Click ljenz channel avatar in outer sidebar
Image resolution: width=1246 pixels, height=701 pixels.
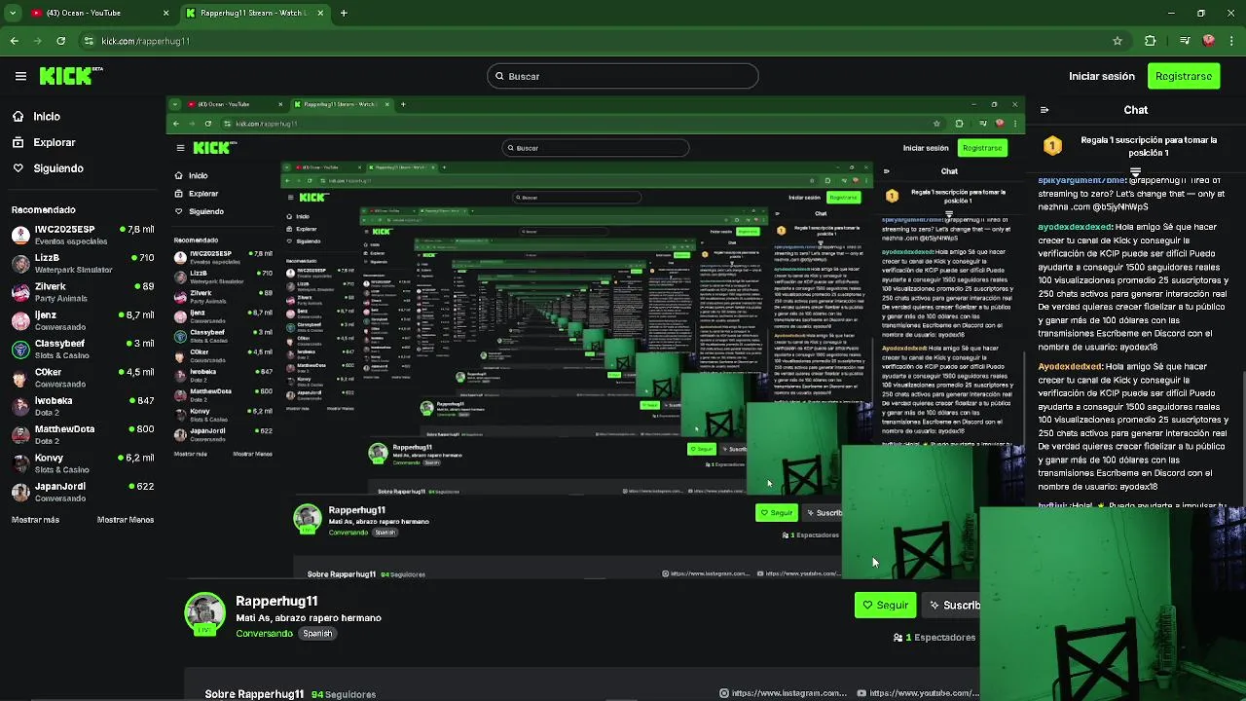tap(20, 320)
